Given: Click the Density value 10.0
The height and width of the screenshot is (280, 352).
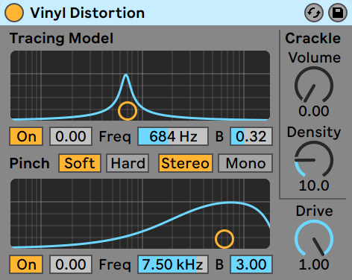Looking at the screenshot, I should coord(314,185).
